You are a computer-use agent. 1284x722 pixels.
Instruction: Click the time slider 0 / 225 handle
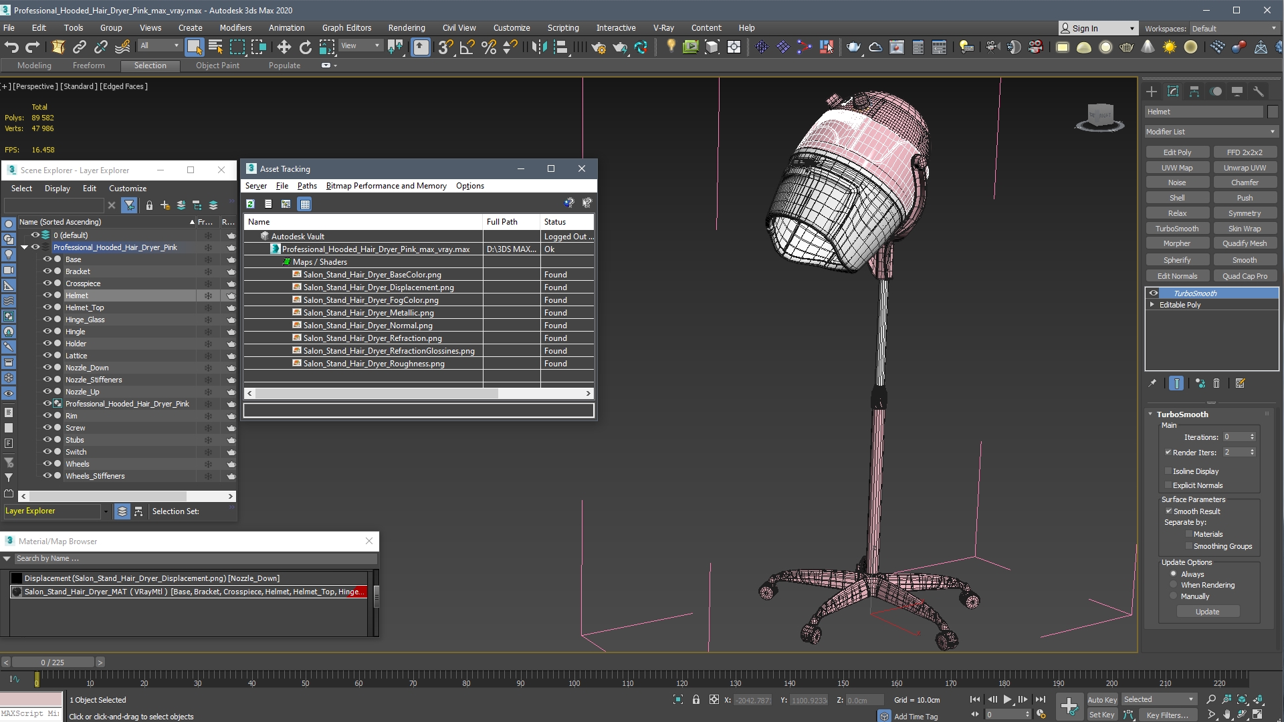tap(53, 662)
